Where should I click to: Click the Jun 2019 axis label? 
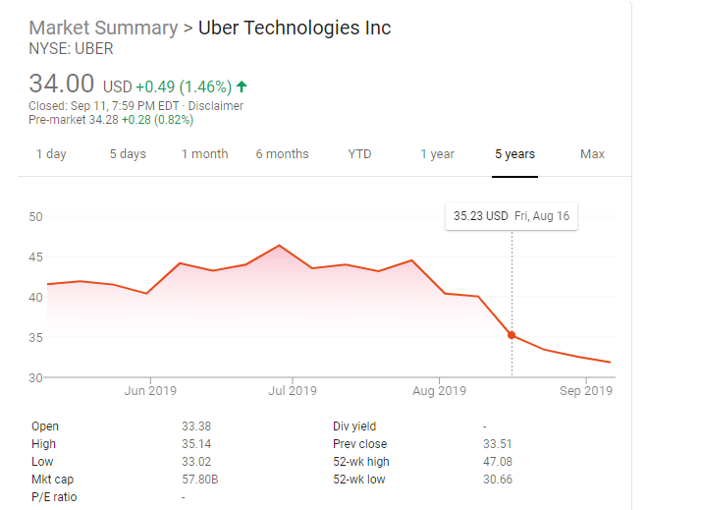[x=150, y=391]
